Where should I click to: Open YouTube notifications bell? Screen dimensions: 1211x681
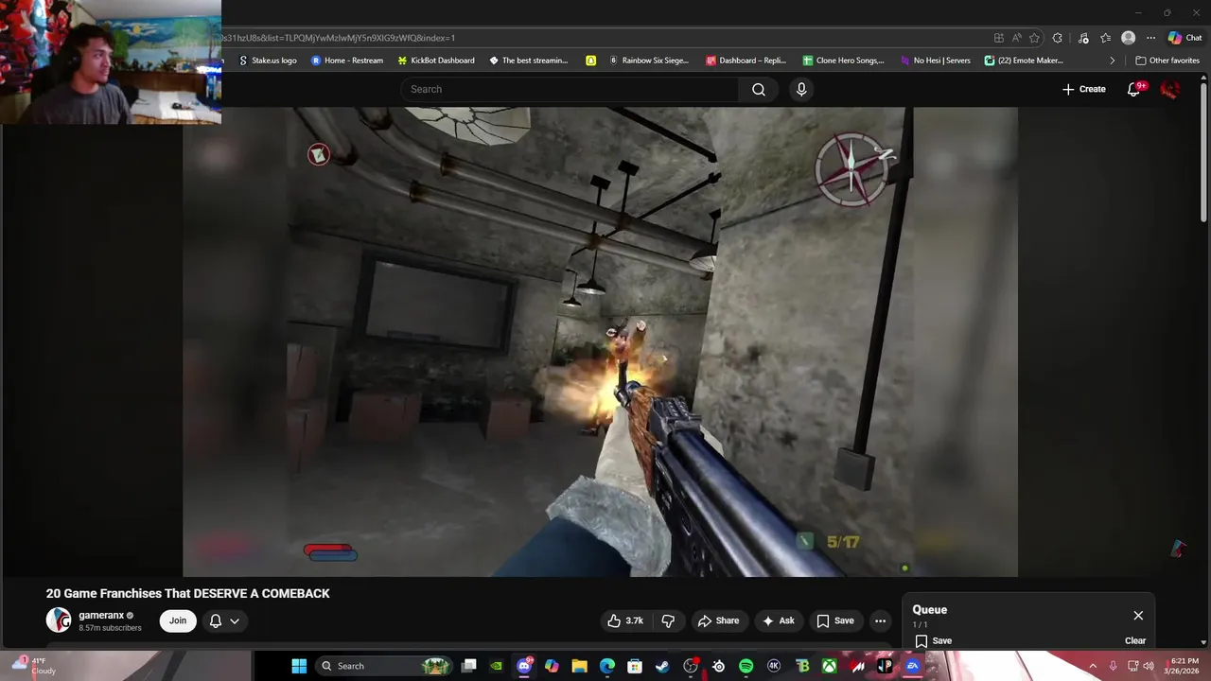tap(1134, 89)
